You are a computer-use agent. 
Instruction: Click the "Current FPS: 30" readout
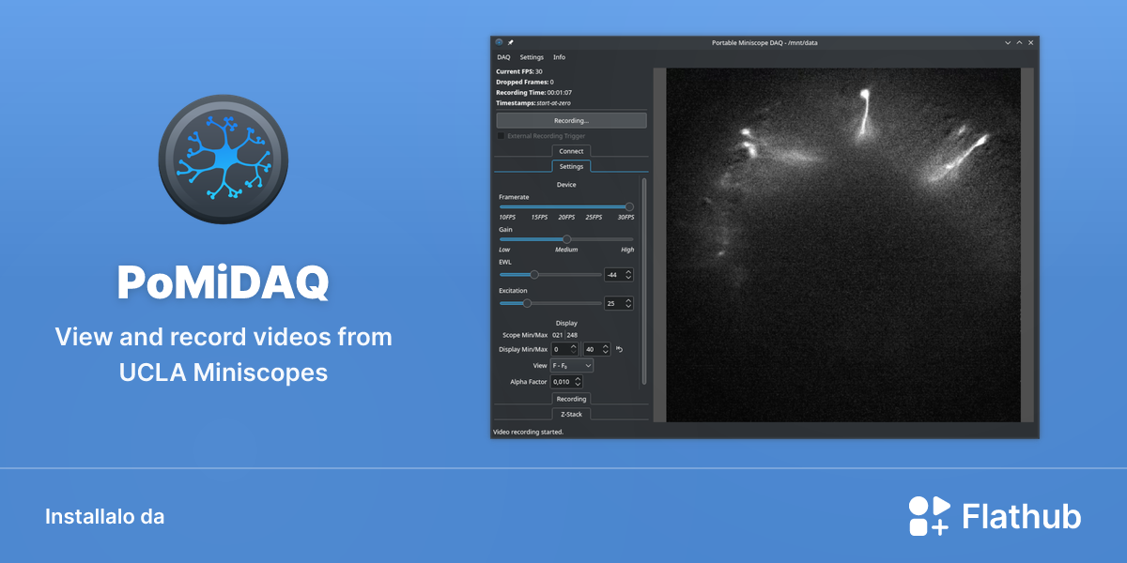pos(519,71)
